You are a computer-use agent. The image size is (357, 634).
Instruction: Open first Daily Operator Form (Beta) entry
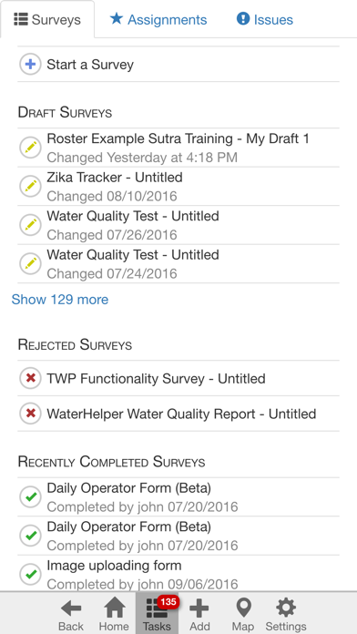[178, 497]
